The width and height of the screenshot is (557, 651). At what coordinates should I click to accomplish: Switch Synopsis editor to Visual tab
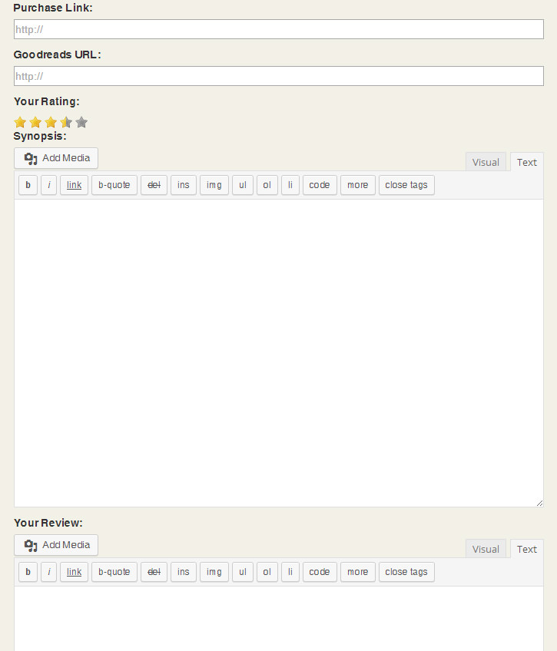point(486,162)
